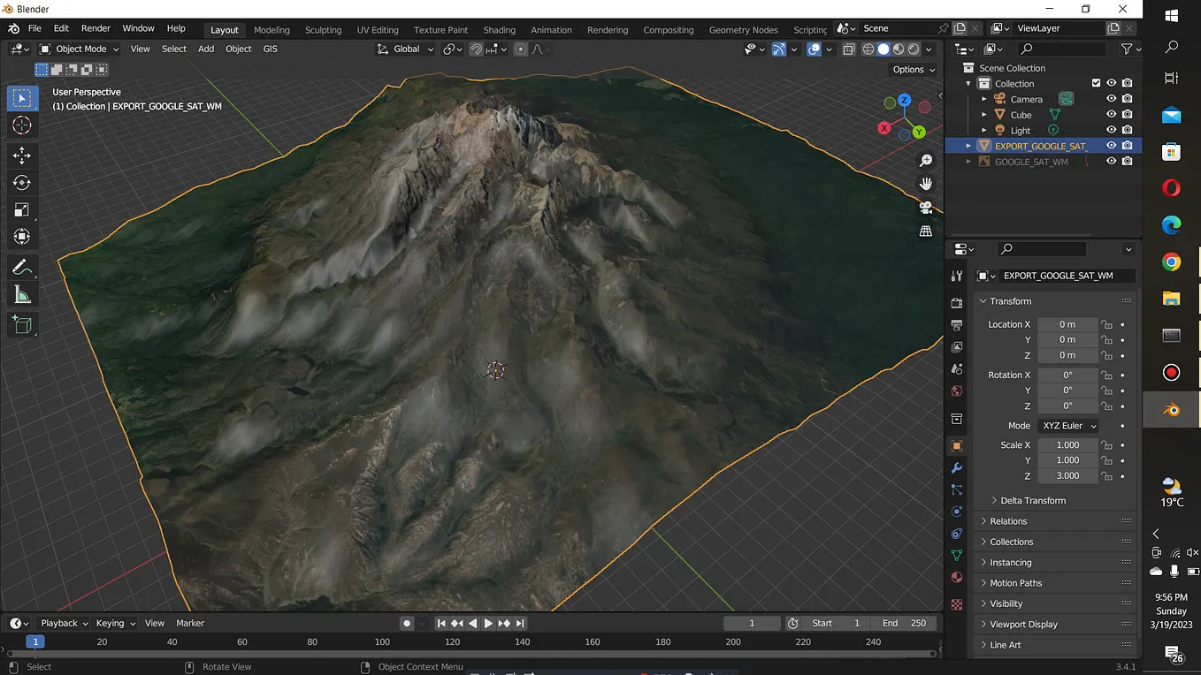Select the Measure tool

22,294
